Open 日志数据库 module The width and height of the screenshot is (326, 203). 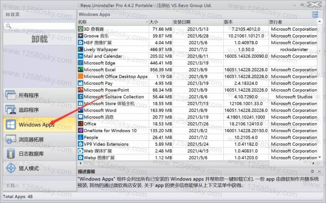pos(40,154)
